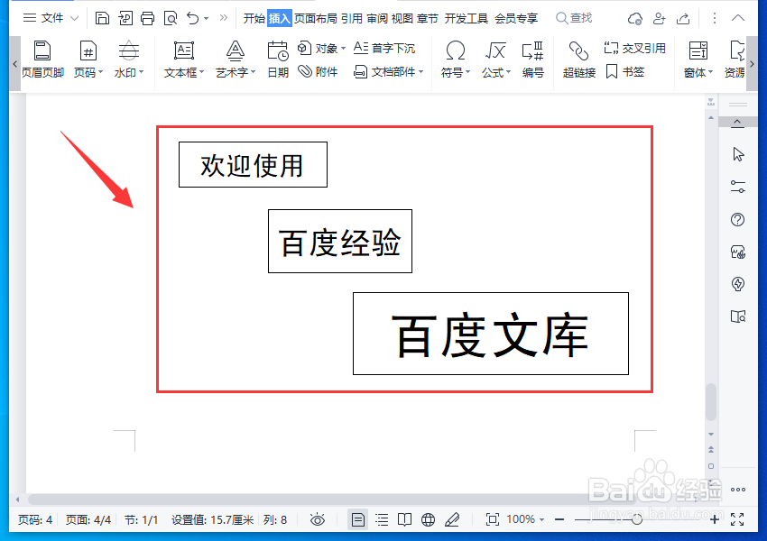This screenshot has width=767, height=541.
Task: Click the save document icon
Action: (x=102, y=19)
